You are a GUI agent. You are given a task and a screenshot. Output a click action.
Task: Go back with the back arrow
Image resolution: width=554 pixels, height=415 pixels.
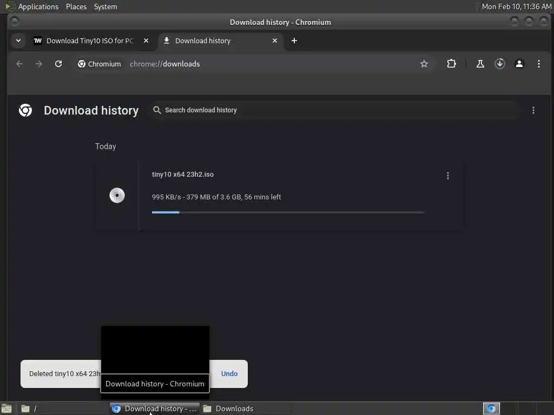tap(19, 64)
